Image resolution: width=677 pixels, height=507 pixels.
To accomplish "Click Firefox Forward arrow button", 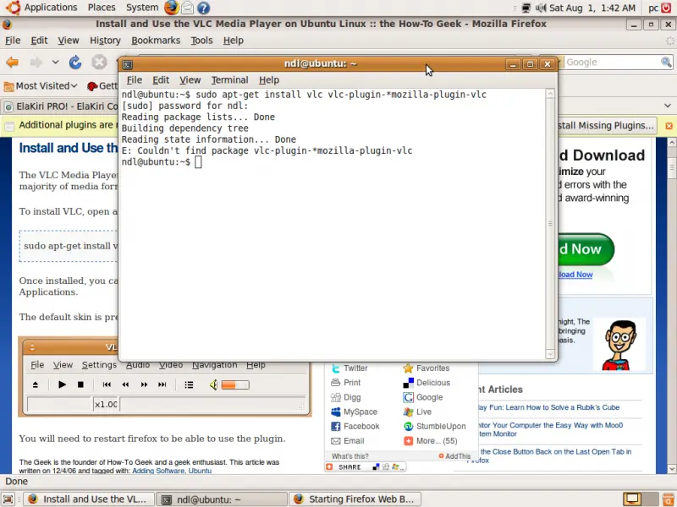I will click(36, 63).
